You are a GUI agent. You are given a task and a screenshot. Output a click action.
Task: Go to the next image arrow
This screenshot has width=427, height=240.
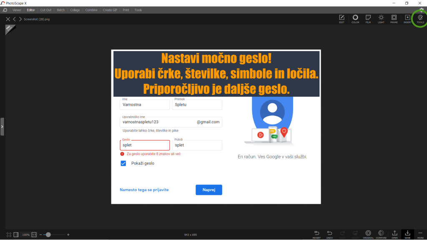tap(20, 19)
